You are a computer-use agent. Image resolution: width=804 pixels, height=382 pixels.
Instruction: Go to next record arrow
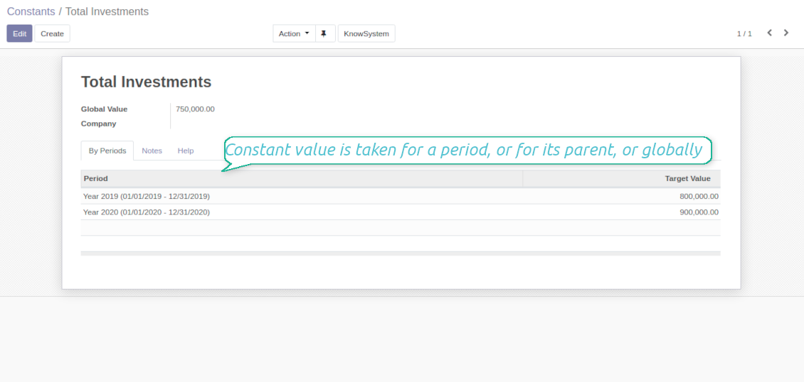pyautogui.click(x=786, y=33)
